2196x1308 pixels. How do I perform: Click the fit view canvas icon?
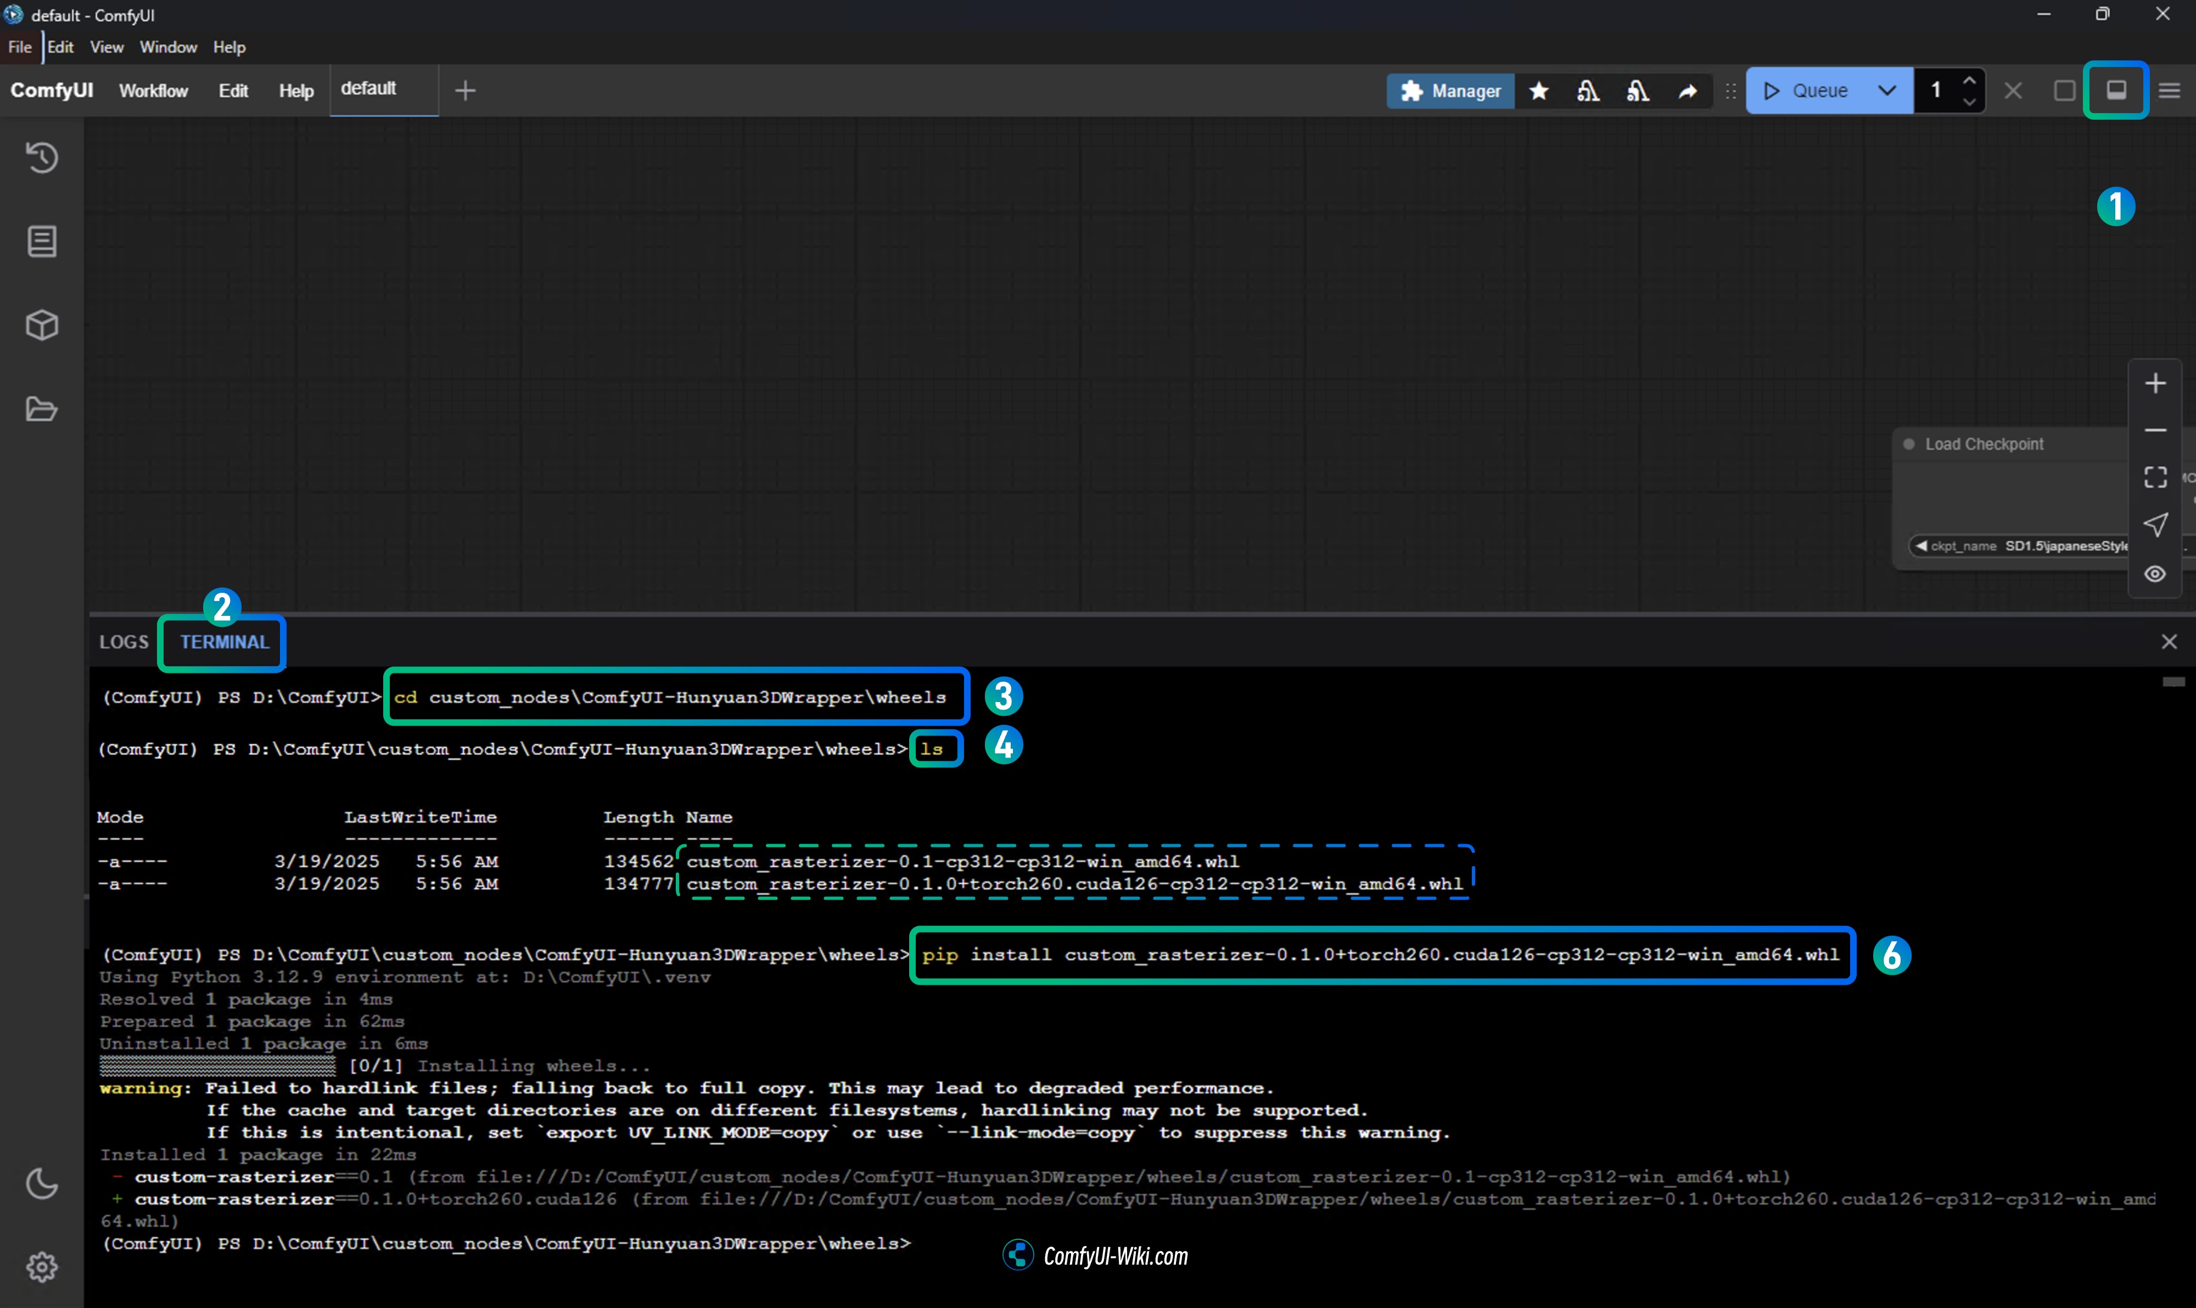tap(2155, 477)
